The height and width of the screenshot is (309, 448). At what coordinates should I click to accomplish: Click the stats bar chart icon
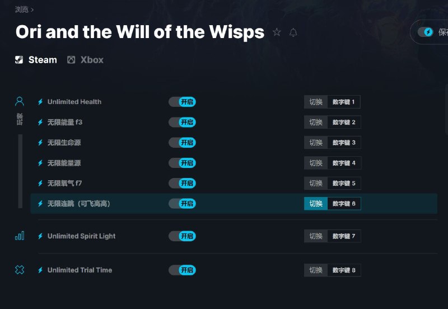[20, 236]
